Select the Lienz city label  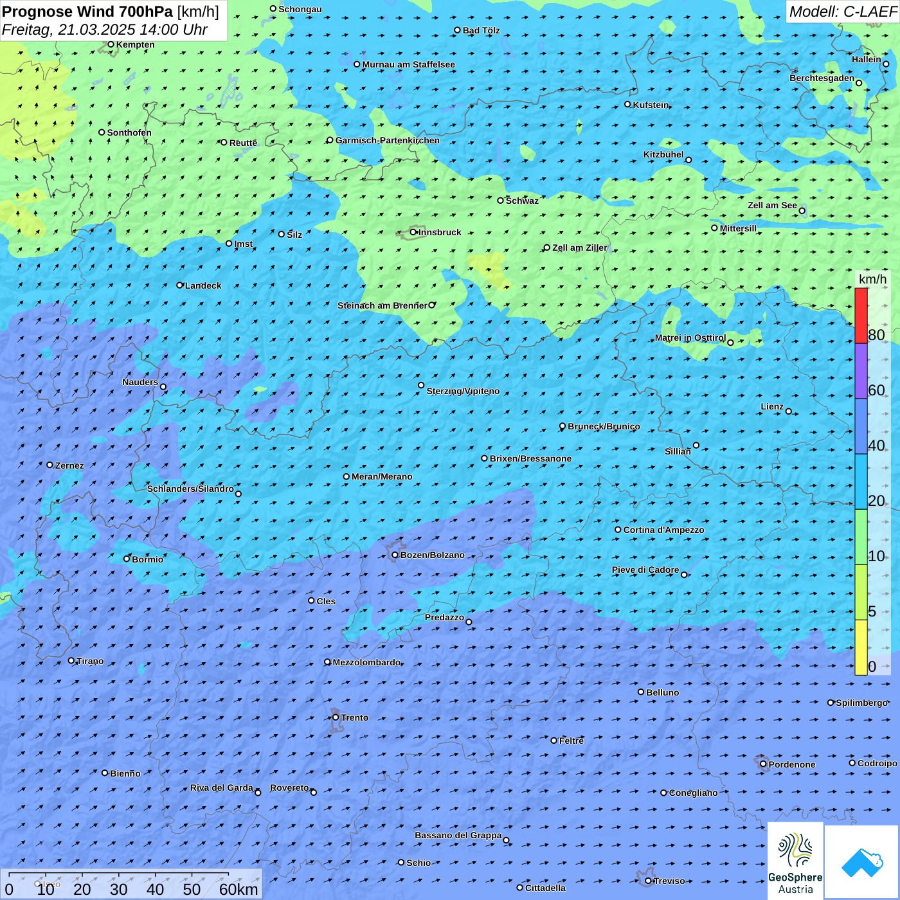[772, 406]
